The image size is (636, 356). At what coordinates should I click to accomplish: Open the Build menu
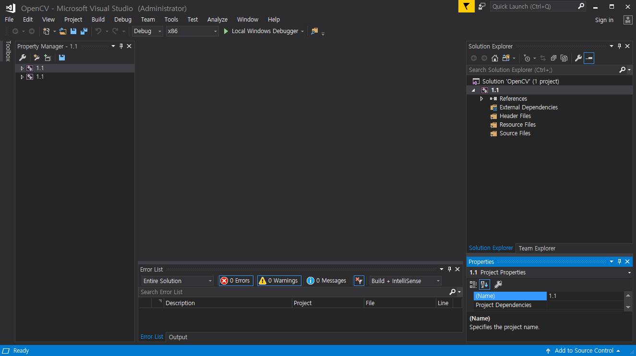click(98, 20)
